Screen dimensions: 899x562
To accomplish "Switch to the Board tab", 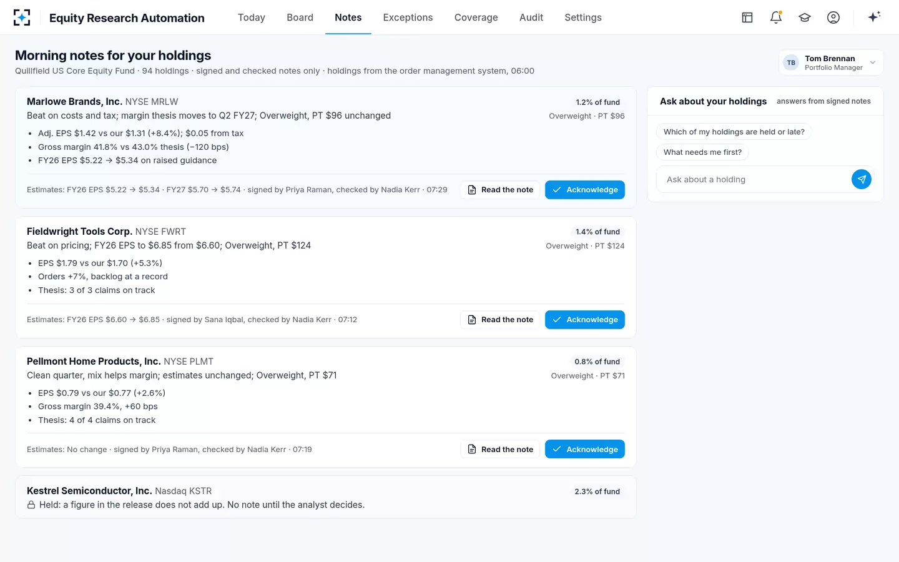I will pos(300,17).
